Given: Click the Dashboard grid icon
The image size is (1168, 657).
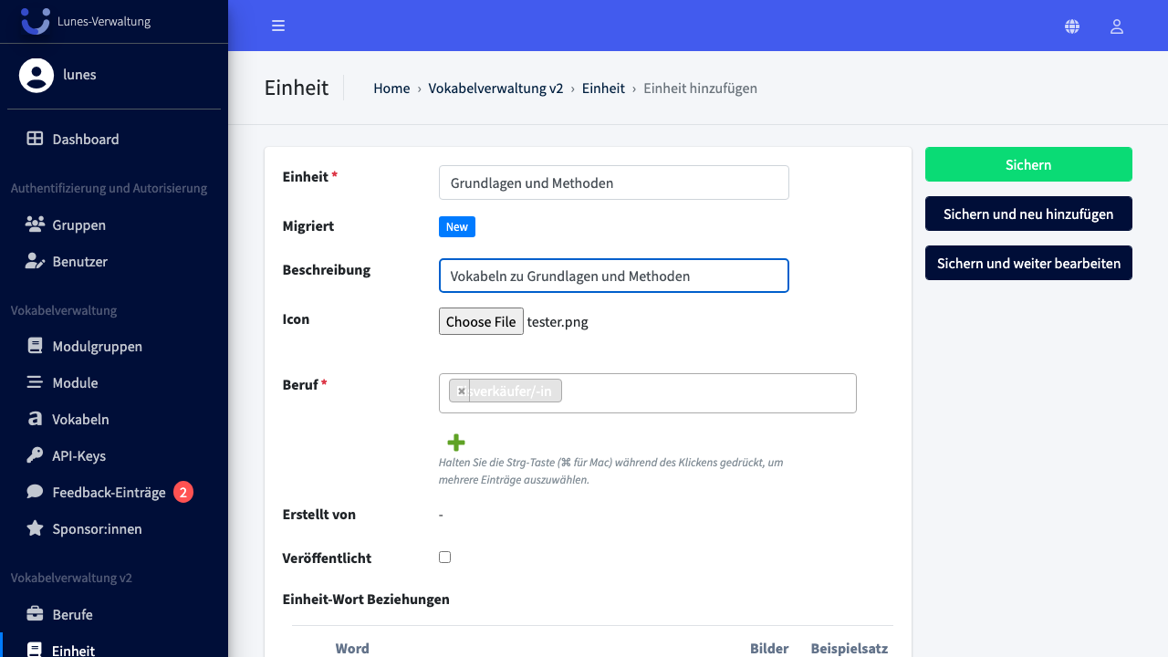Looking at the screenshot, I should click(x=35, y=139).
